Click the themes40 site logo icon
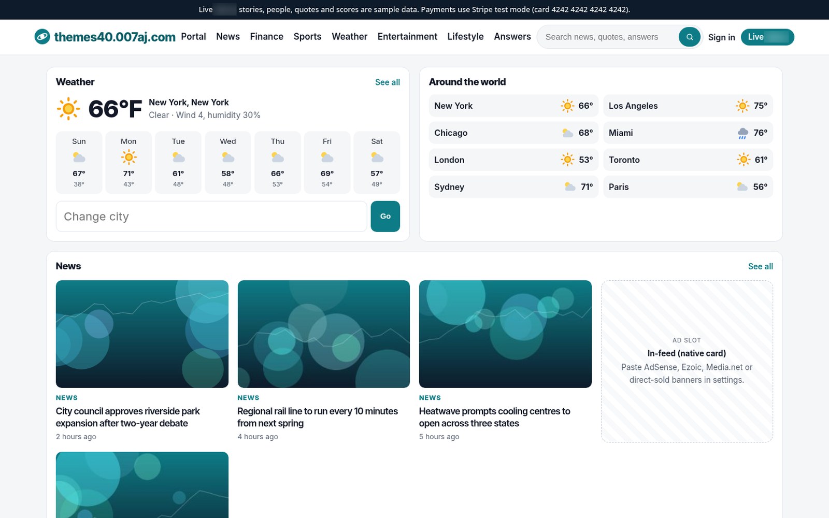 tap(42, 37)
